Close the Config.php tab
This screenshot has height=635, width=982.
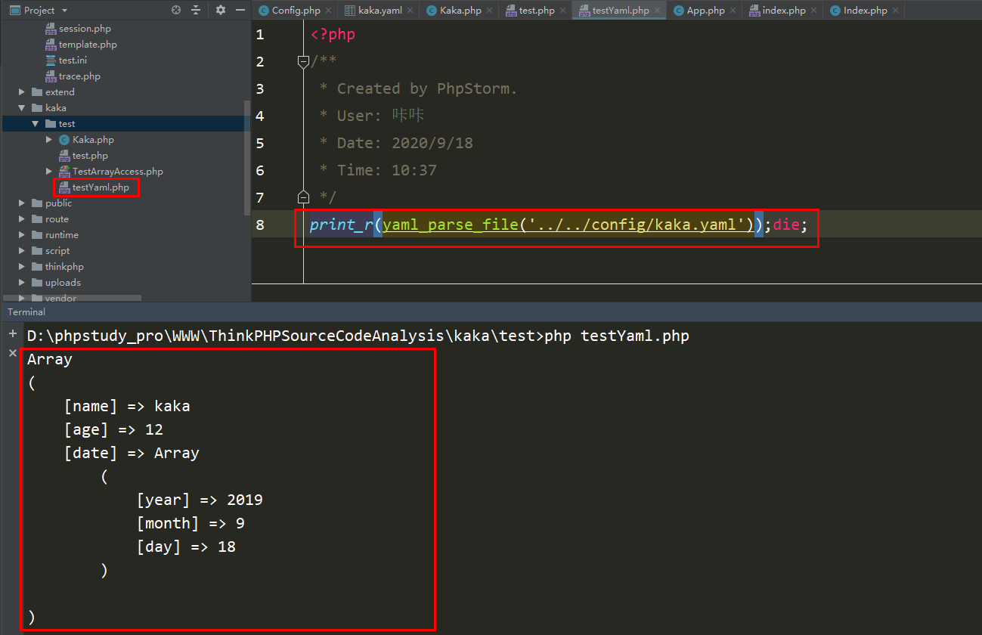tap(328, 11)
